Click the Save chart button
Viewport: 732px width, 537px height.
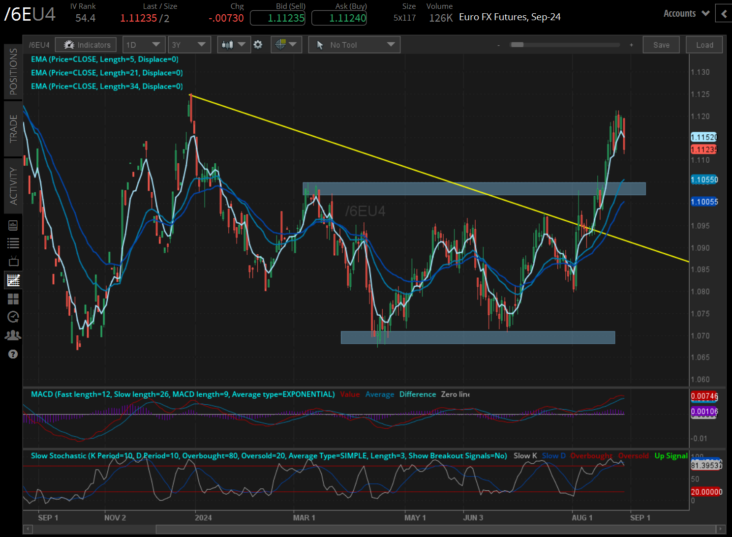click(661, 45)
